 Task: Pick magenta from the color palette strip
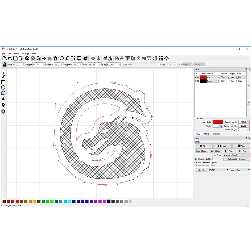click(104, 201)
